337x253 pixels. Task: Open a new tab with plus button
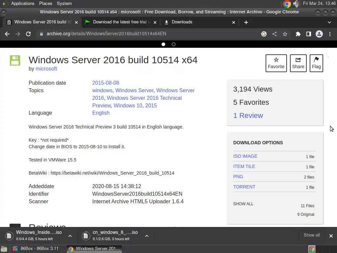pos(246,22)
